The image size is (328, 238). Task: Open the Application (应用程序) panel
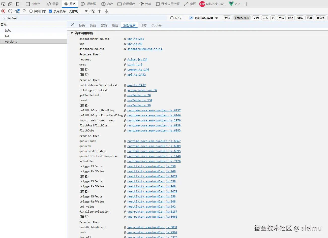pos(126,4)
